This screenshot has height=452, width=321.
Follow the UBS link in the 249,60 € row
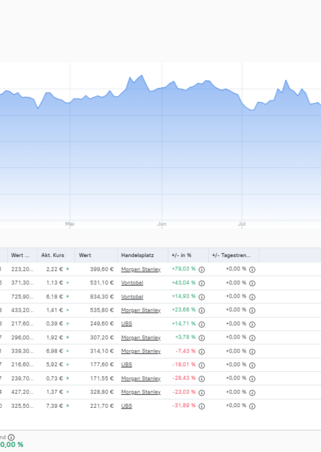pyautogui.click(x=126, y=324)
